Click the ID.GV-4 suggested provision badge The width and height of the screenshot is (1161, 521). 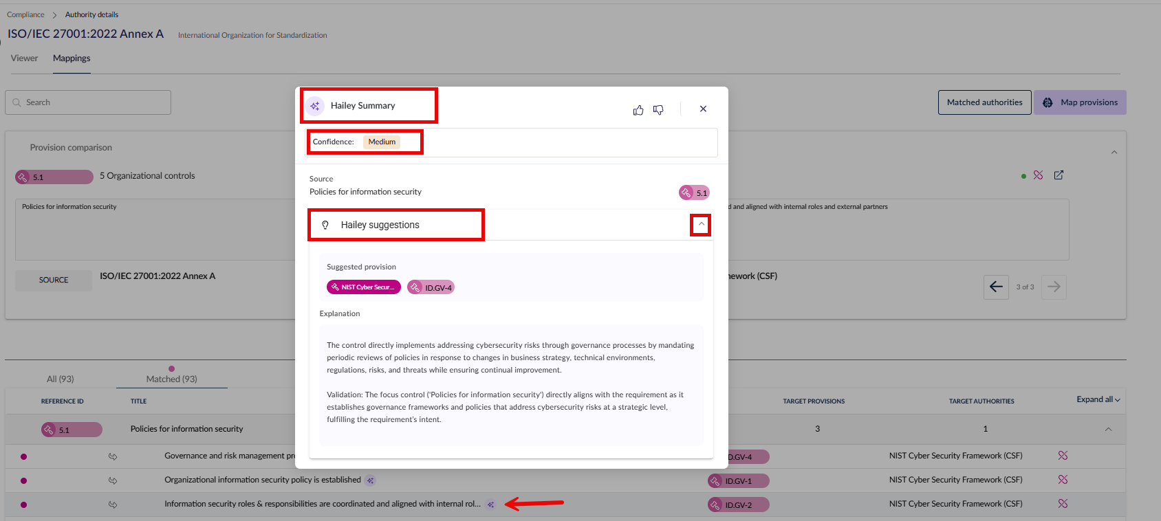[x=431, y=287]
